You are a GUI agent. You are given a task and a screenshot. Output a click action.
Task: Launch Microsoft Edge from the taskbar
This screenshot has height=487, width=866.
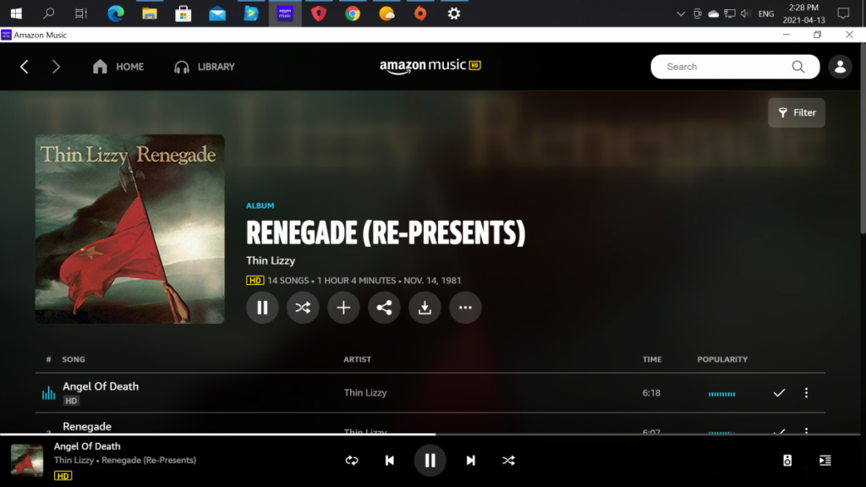pyautogui.click(x=115, y=14)
